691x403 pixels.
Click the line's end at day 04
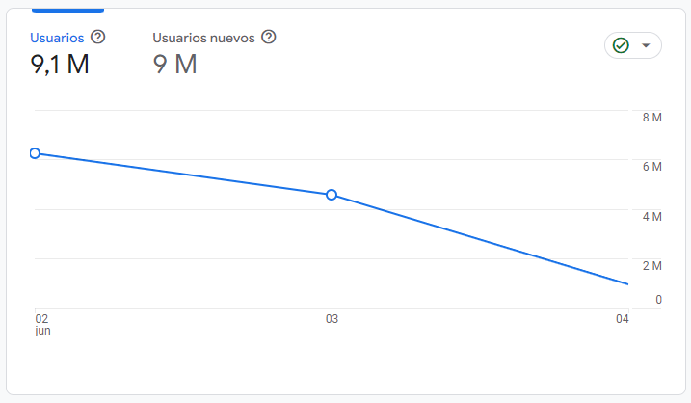tap(627, 283)
